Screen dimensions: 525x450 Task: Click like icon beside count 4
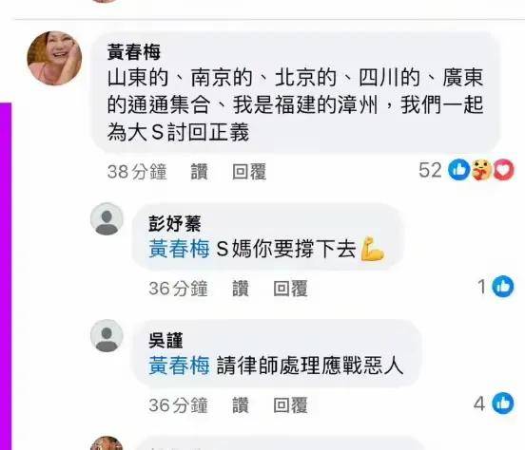pyautogui.click(x=503, y=403)
